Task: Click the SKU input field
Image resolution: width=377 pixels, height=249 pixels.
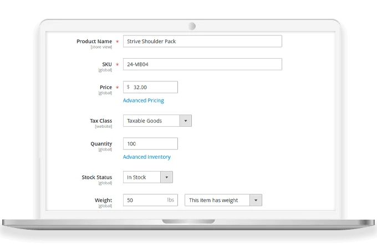Action: coord(202,64)
